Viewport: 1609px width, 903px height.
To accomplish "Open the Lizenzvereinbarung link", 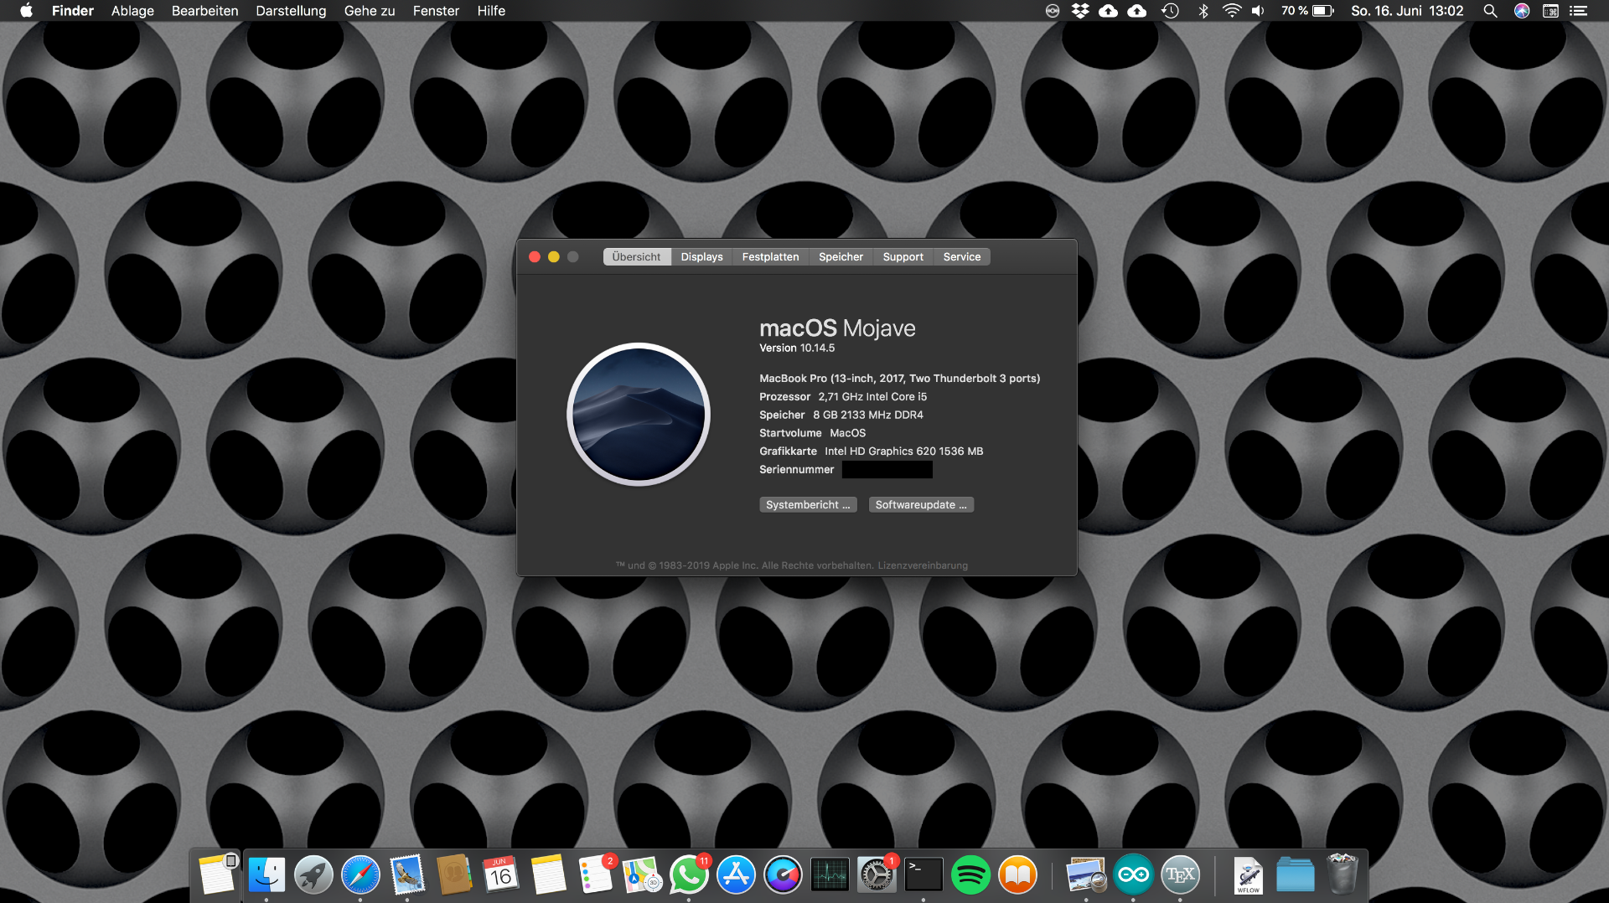I will 923,565.
